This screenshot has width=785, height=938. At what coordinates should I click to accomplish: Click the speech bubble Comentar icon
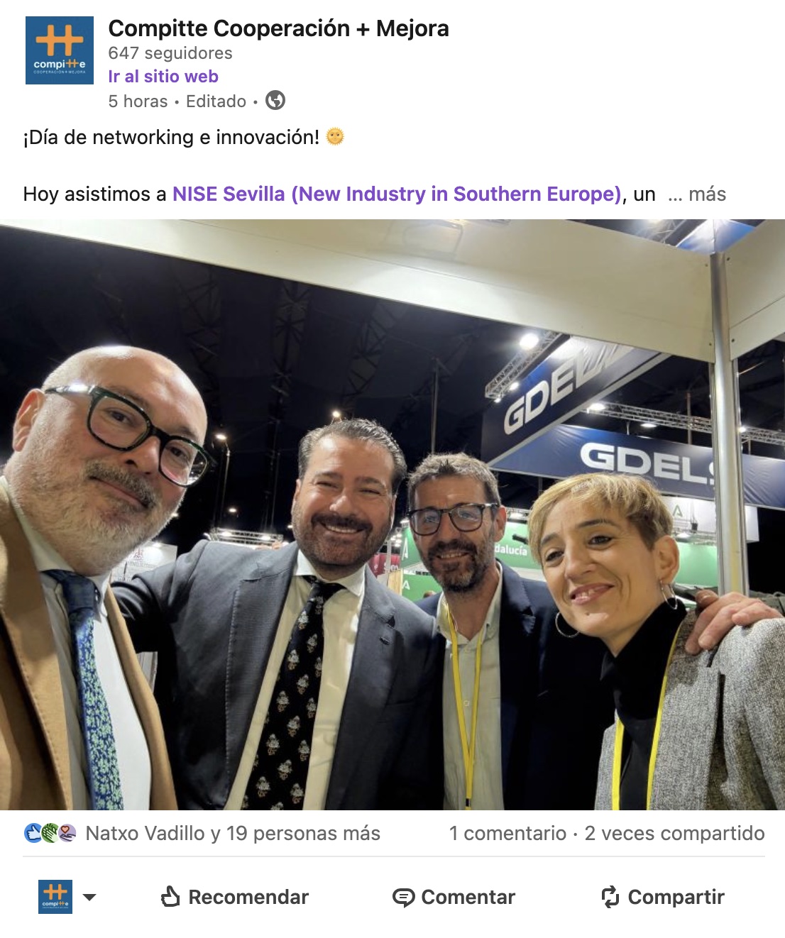pyautogui.click(x=403, y=898)
